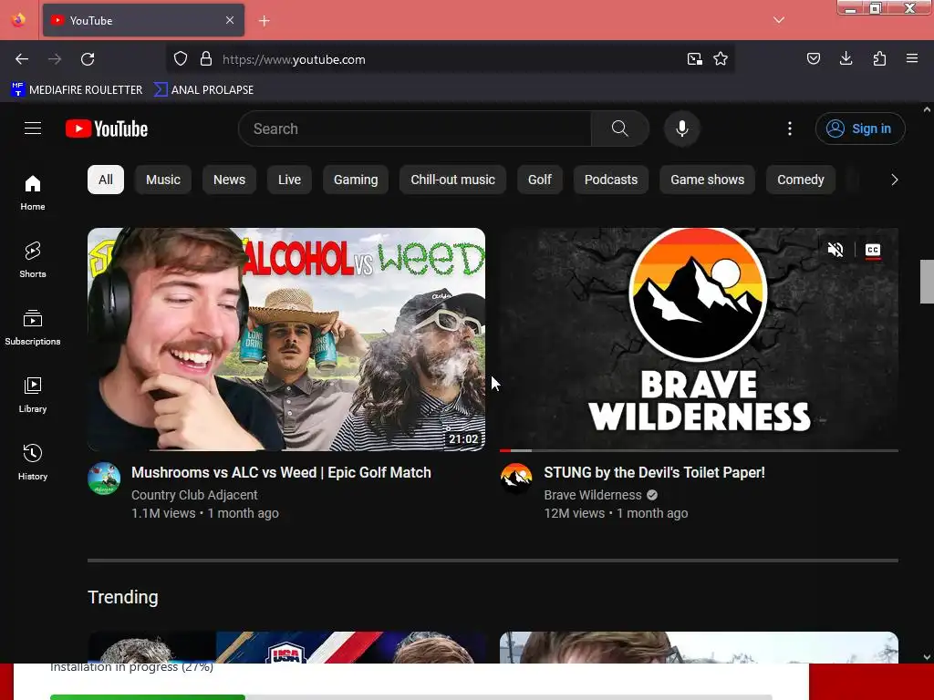Go back in browser history
This screenshot has width=934, height=700.
coord(22,59)
